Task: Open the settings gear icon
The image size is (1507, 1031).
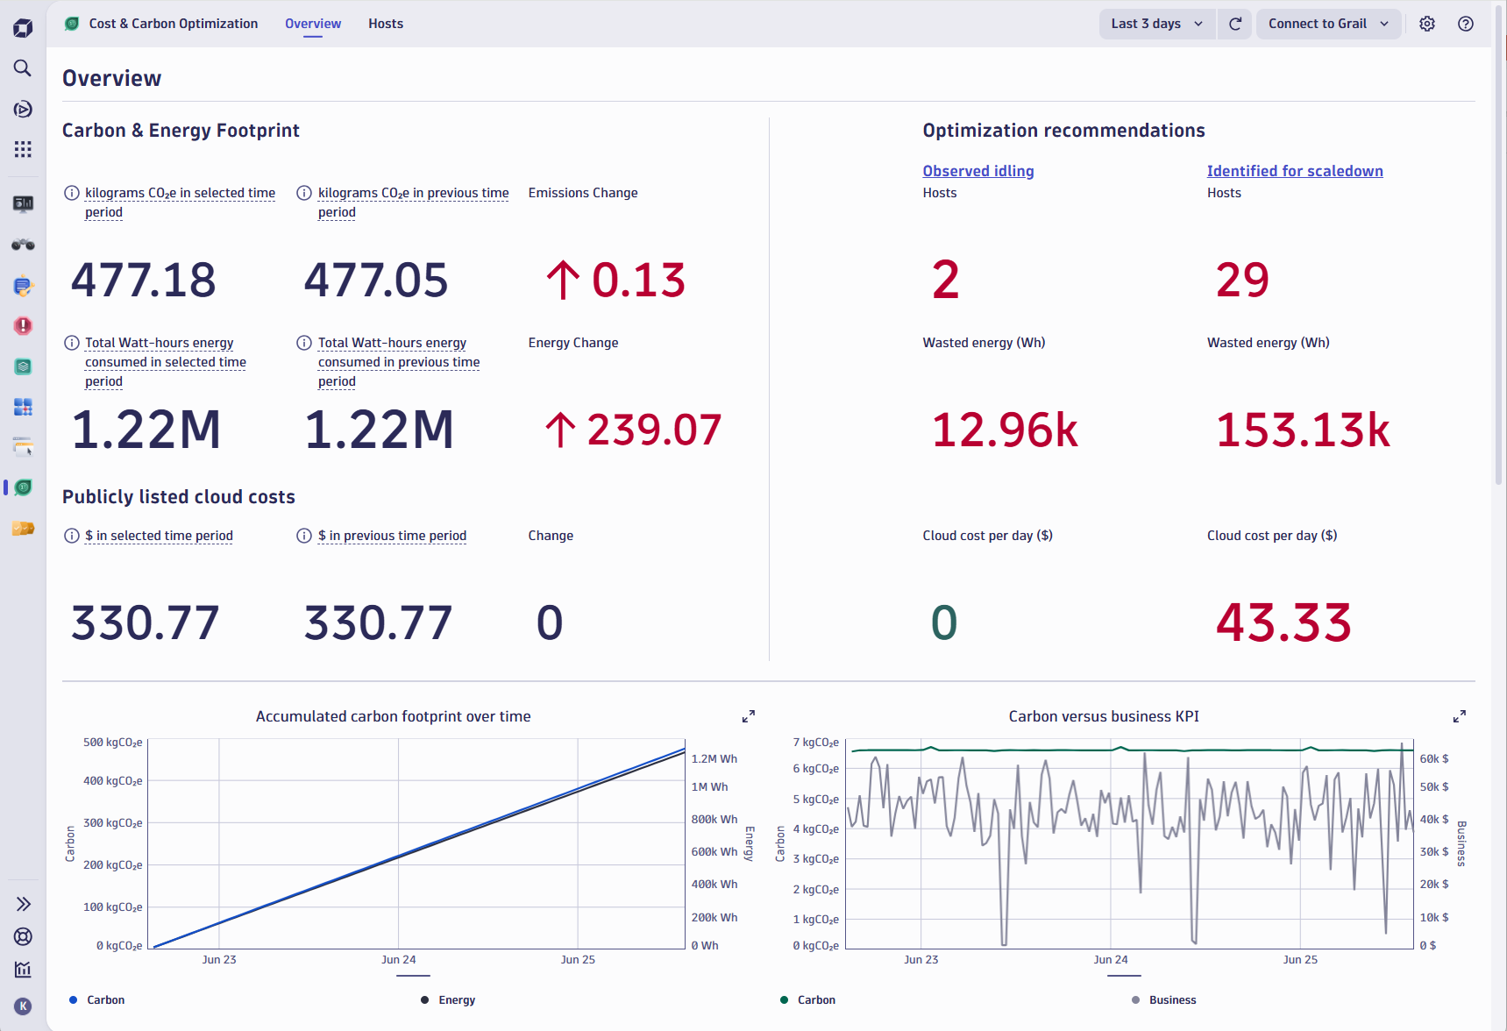Action: tap(1426, 24)
